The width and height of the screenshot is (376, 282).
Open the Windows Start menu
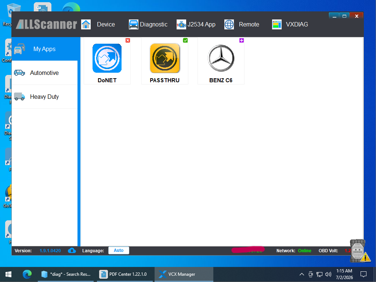point(8,274)
